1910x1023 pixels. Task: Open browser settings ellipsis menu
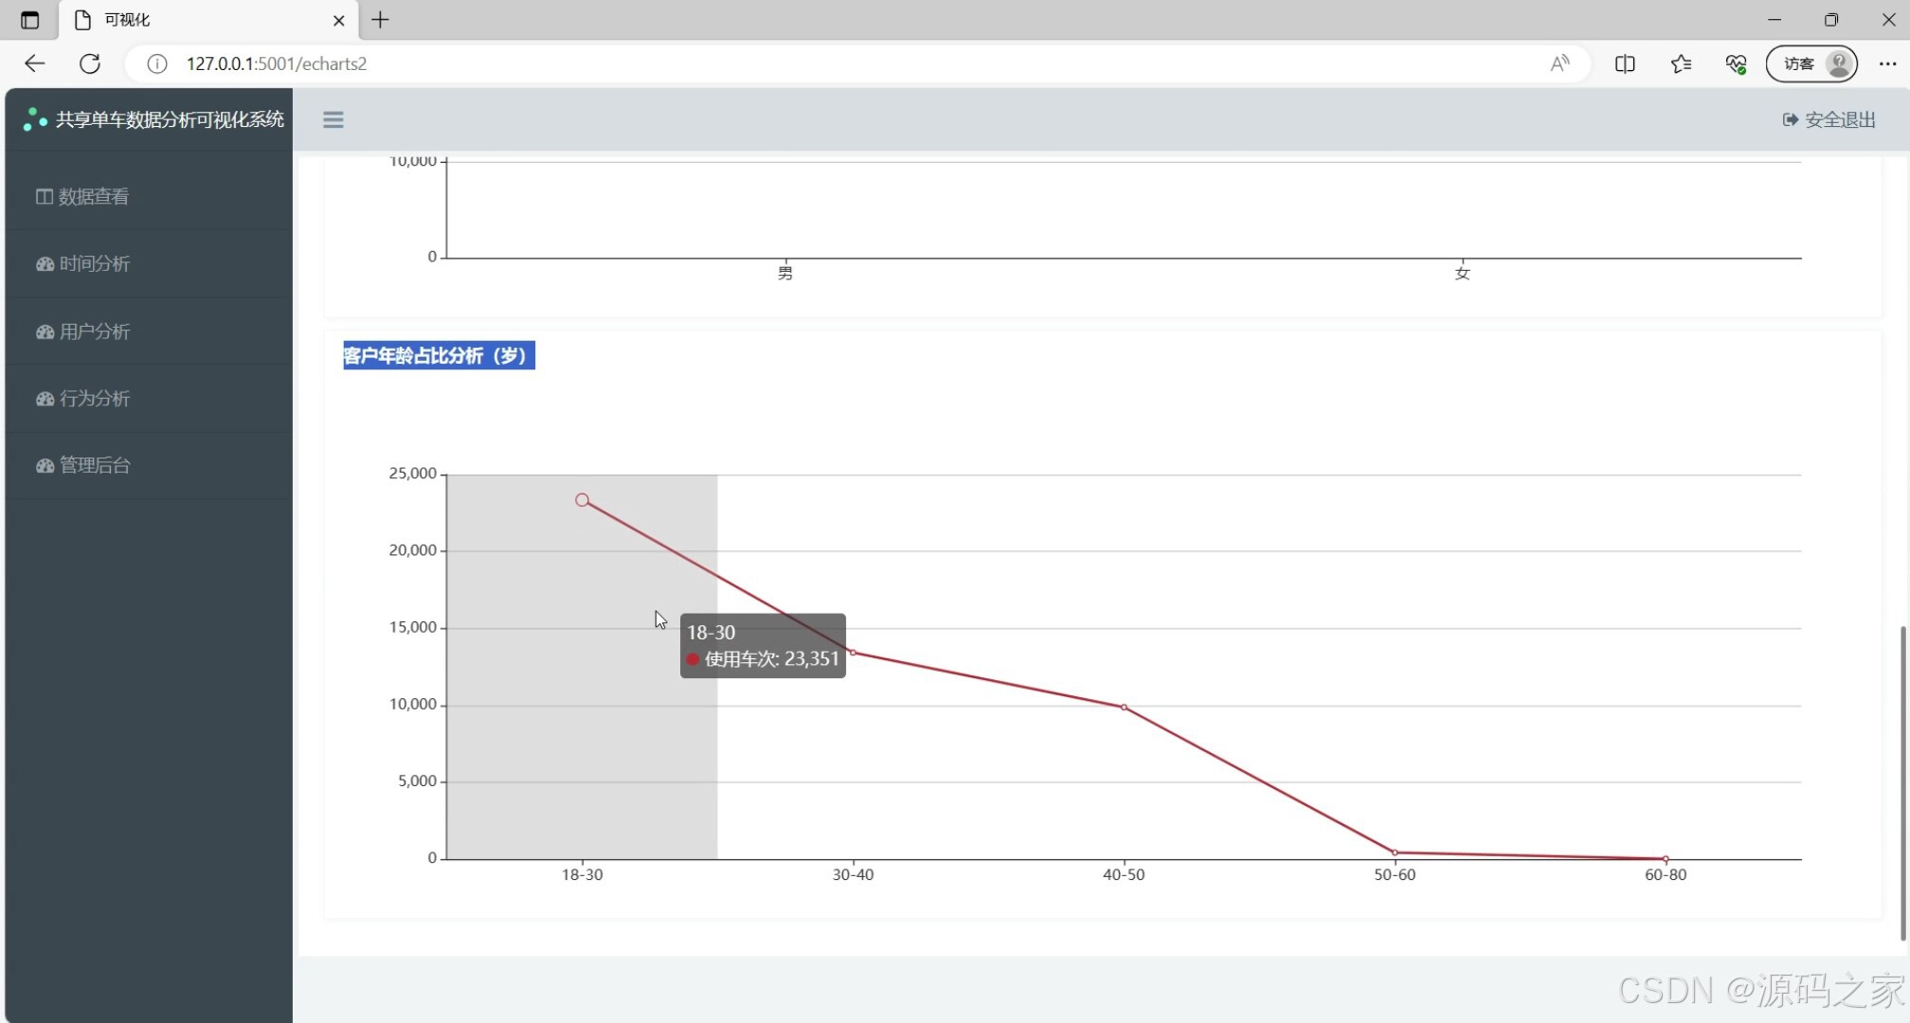tap(1887, 63)
